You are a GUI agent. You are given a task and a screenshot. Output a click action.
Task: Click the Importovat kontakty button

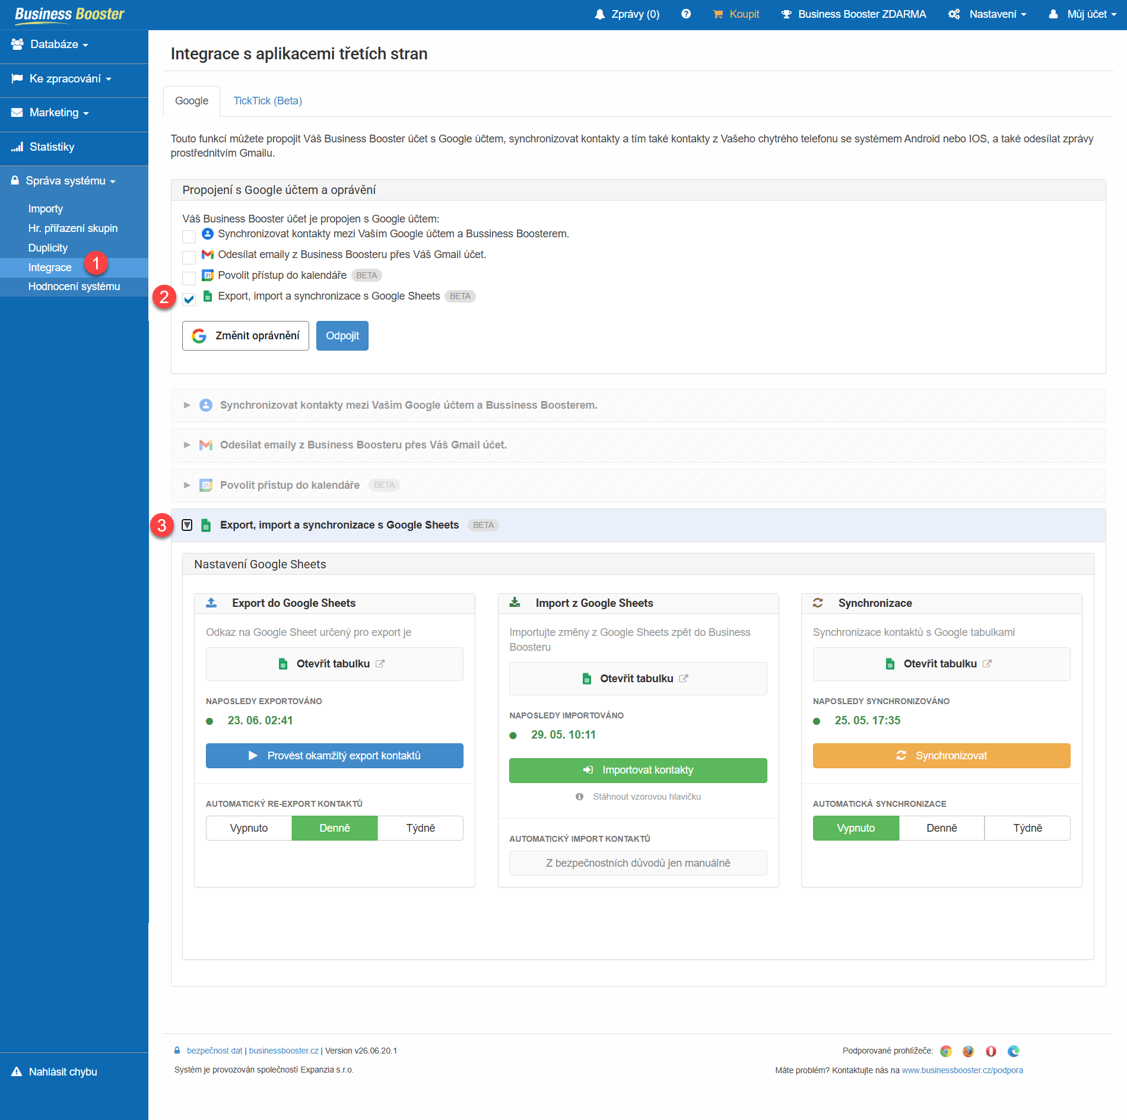coord(638,771)
